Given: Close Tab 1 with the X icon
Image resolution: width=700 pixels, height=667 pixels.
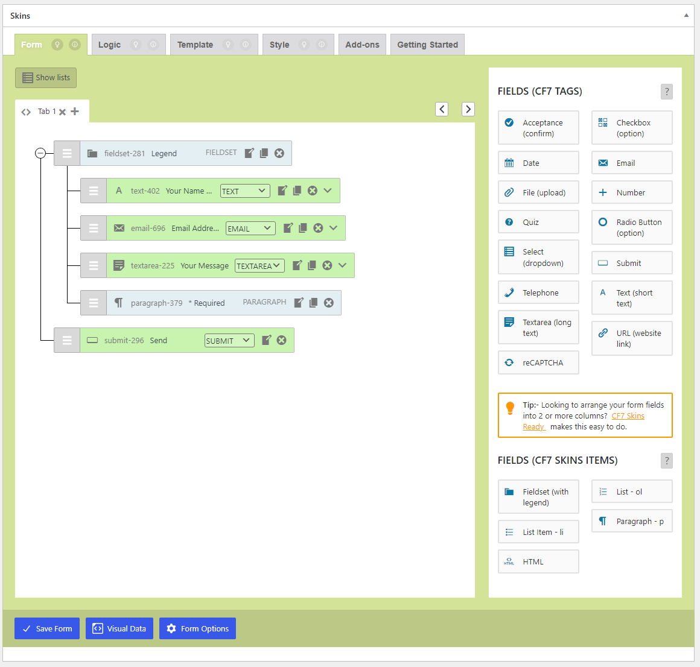Looking at the screenshot, I should 62,112.
